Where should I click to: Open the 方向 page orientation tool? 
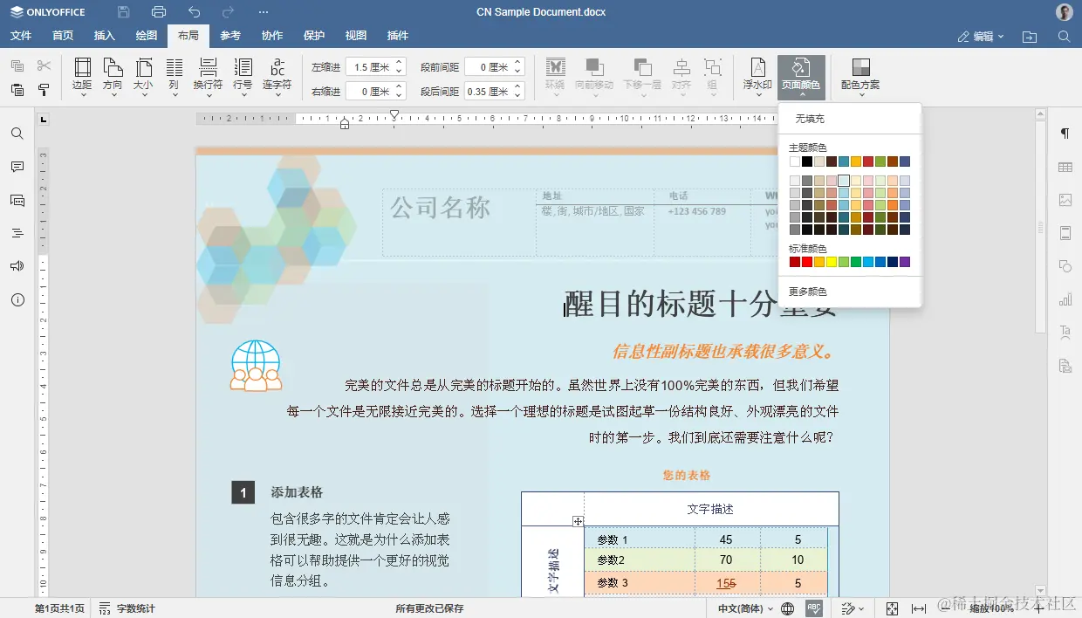tap(113, 75)
